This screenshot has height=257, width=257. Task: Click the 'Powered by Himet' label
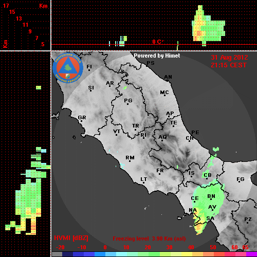pos(157,56)
